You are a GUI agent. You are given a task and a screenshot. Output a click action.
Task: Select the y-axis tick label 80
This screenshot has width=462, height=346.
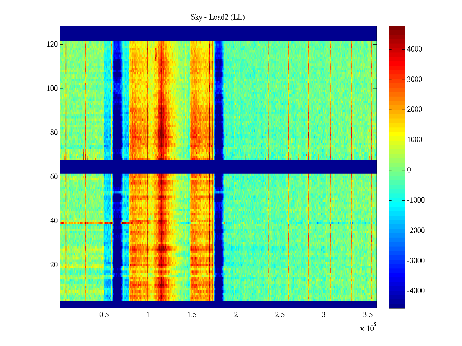pos(54,133)
